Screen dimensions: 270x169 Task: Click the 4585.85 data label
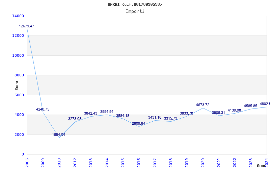pyautogui.click(x=250, y=106)
